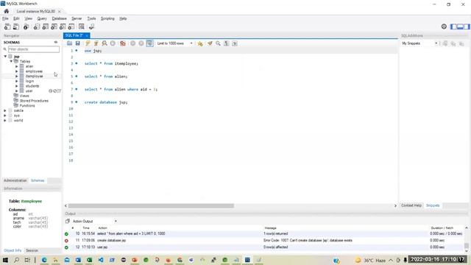471x265 pixels.
Task: Collapse the Tables folder
Action: [x=11, y=61]
